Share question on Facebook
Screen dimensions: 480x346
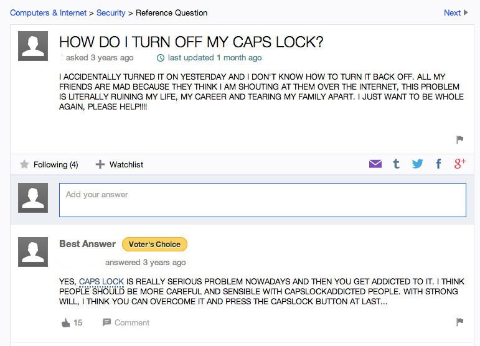438,164
